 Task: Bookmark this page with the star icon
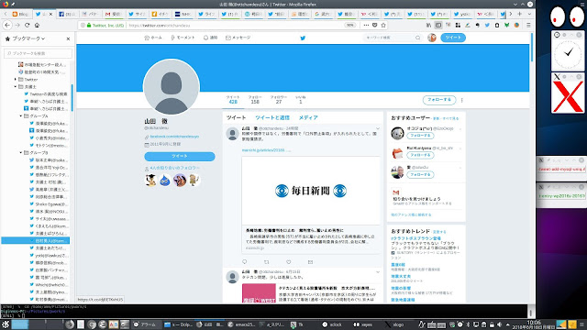[383, 25]
